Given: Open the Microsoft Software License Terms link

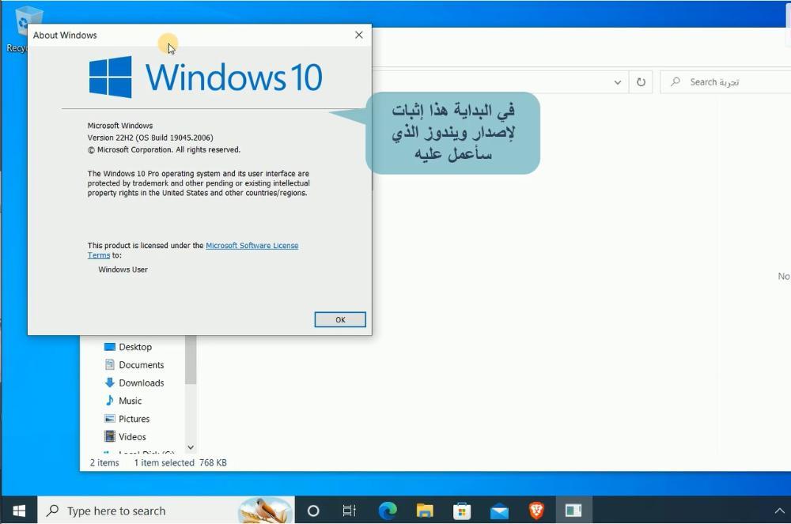Looking at the screenshot, I should pos(252,245).
